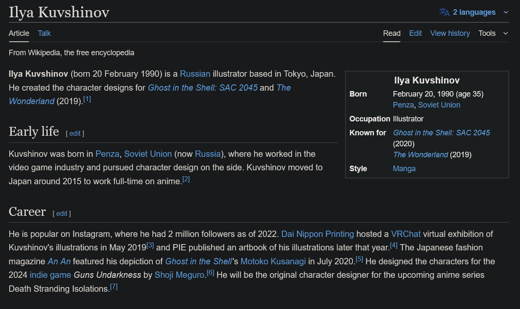Select the Read tab
520x309 pixels.
tap(392, 33)
